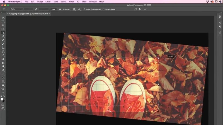This screenshot has height=125, width=223.
Task: Reset to default foreground and background colors
Action: pos(1,96)
